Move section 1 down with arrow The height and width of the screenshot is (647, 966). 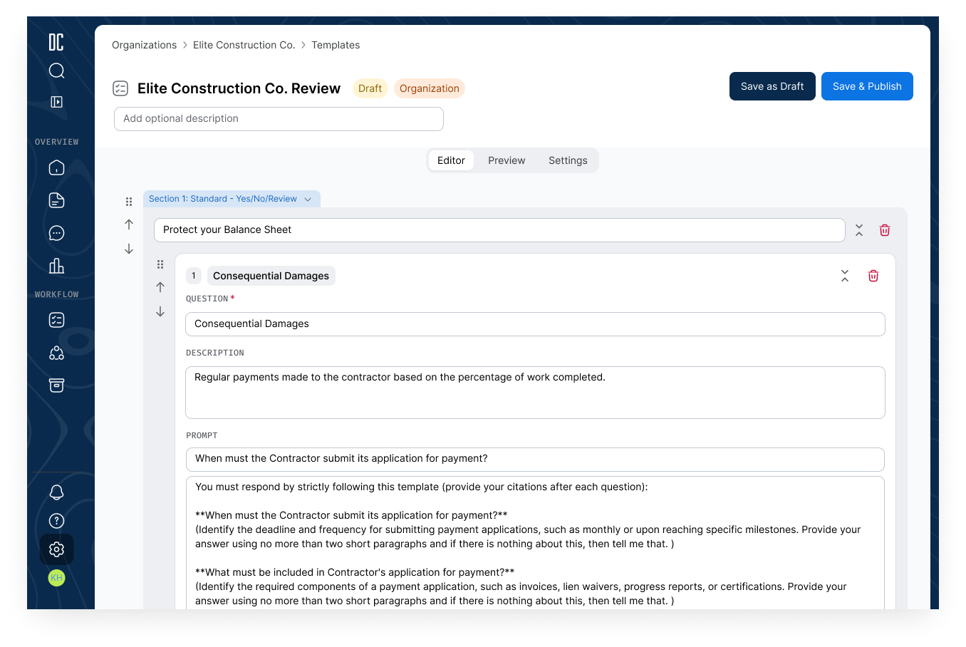[129, 249]
